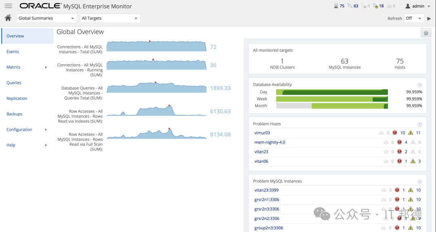
Task: Click flame icon in vitan23:3399 instance row
Action: [x=384, y=190]
